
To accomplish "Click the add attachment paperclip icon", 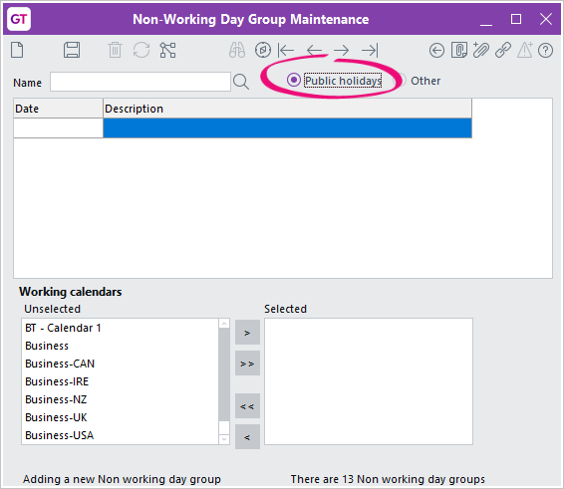I will (x=481, y=50).
